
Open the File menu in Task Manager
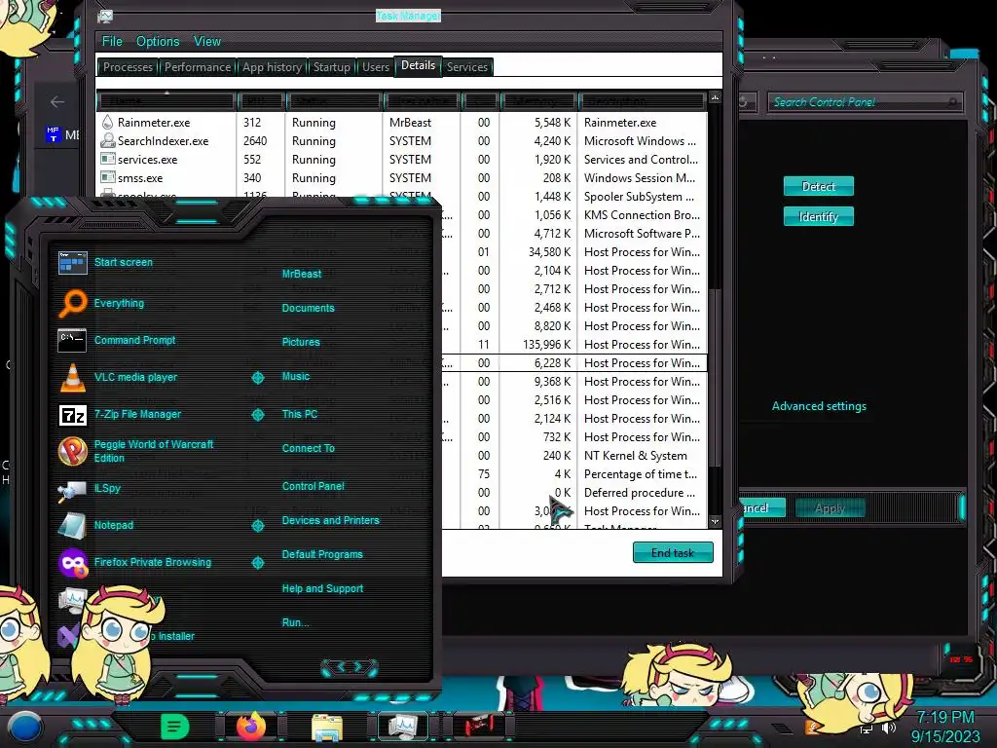point(112,41)
